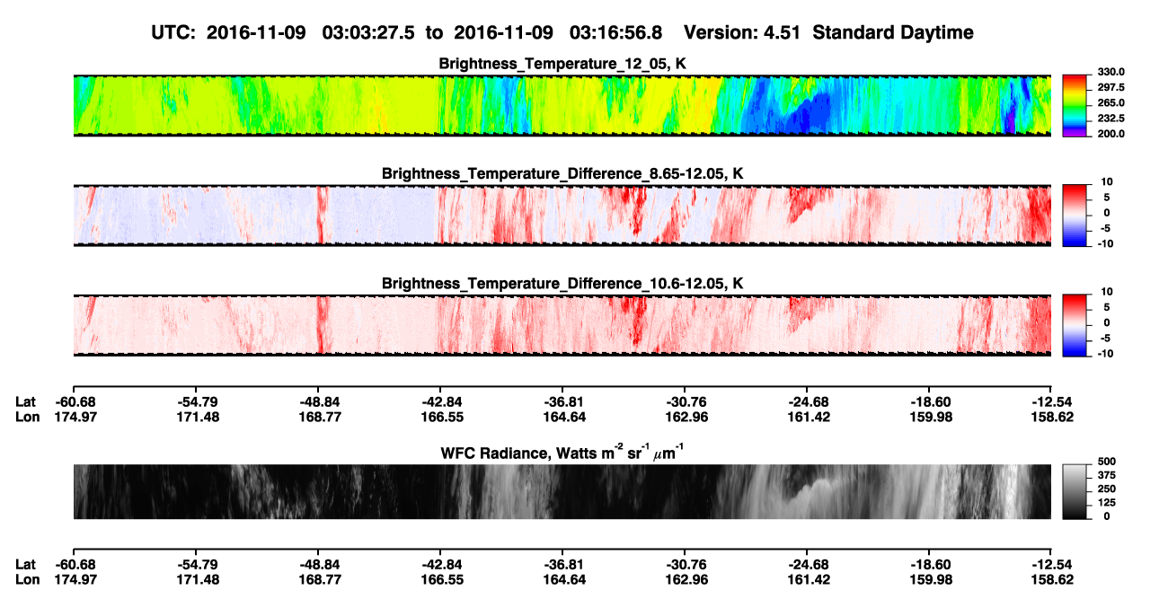This screenshot has width=1168, height=599.
Task: Click the "Brightness_Temperature_Difference_10.6-12.05, K" title
Action: click(562, 284)
